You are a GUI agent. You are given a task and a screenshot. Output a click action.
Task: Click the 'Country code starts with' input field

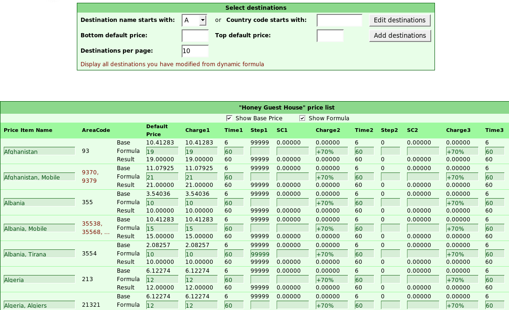339,20
